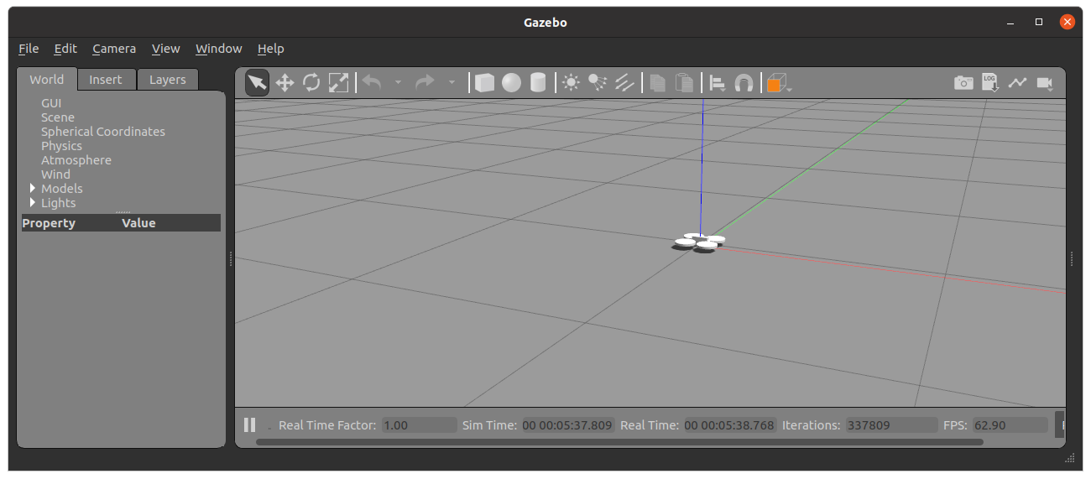Select Physics in the World tree
Viewport: 1091px width, 479px height.
pos(61,146)
